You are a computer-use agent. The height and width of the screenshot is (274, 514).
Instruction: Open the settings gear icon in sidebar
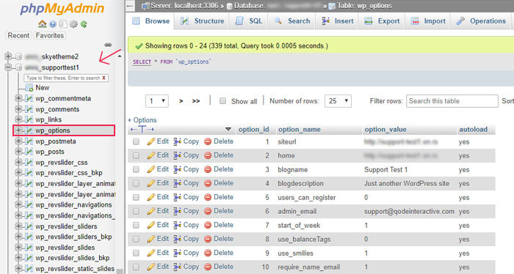(x=73, y=24)
